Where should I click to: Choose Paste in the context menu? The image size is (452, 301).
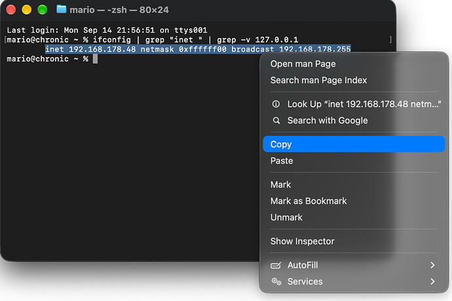point(354,160)
